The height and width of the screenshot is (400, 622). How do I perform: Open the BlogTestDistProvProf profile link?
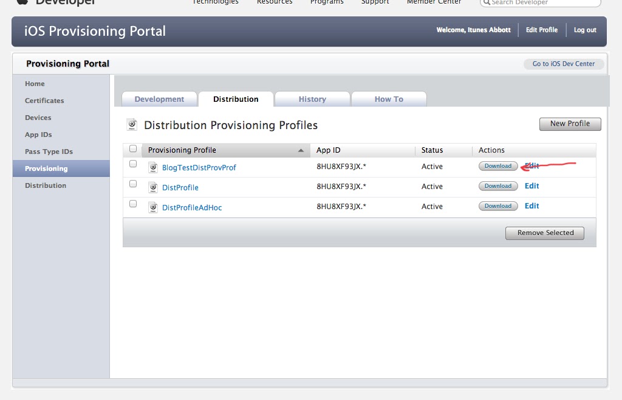(199, 168)
